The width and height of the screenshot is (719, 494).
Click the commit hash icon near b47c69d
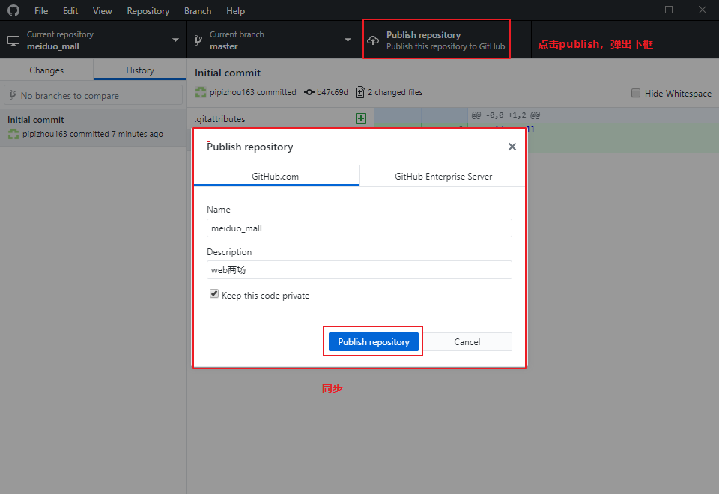click(309, 92)
